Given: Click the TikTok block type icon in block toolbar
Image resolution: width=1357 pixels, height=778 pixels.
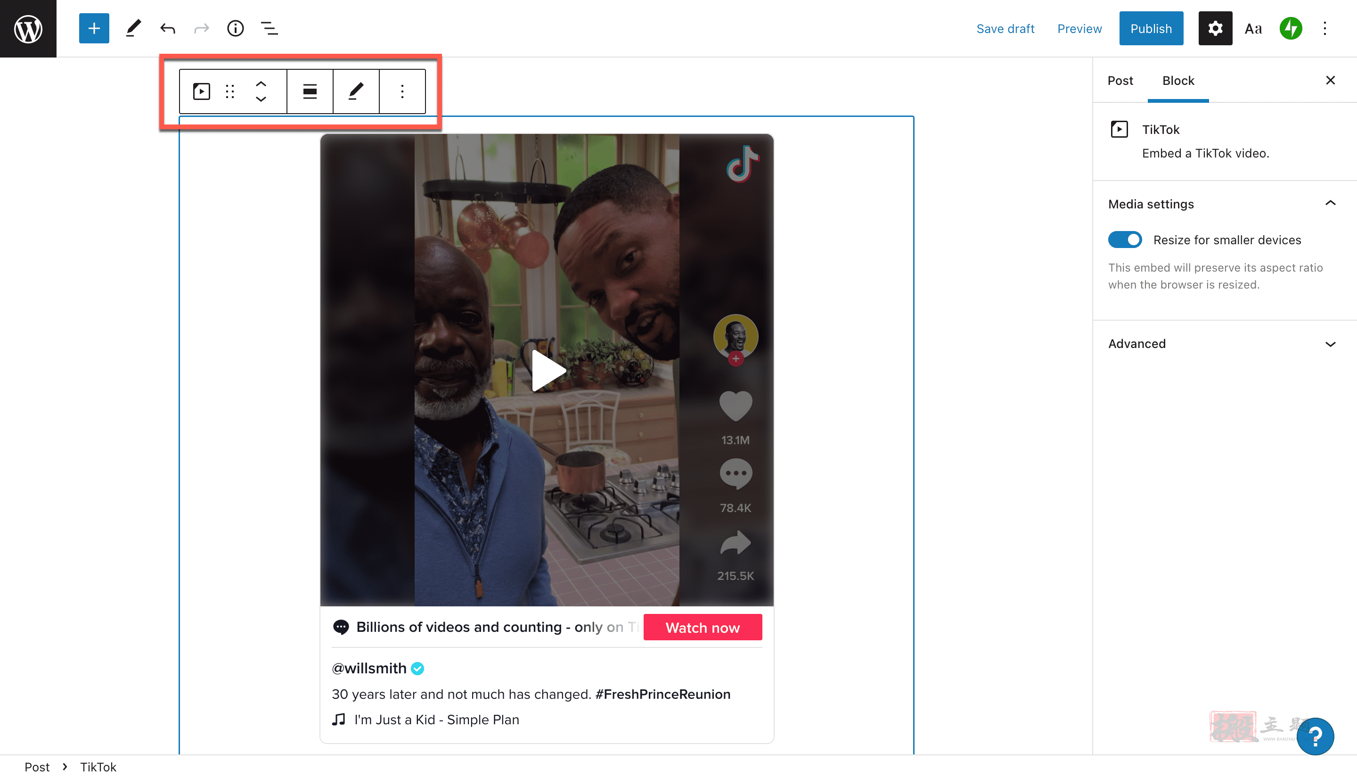Looking at the screenshot, I should (x=201, y=91).
